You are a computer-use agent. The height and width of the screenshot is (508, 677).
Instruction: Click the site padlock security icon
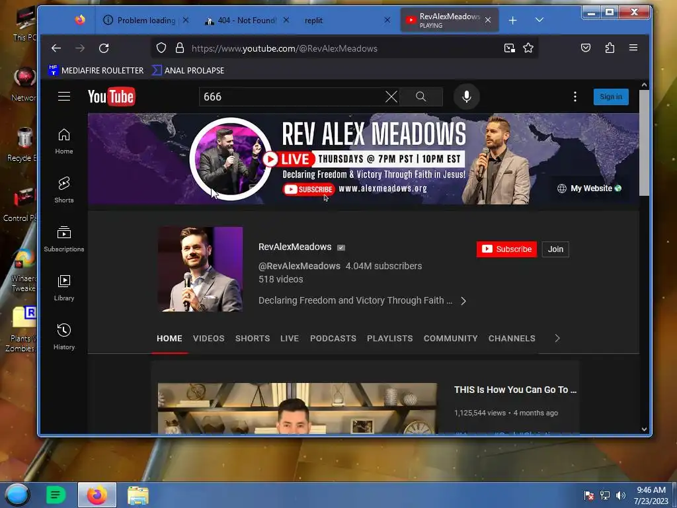tap(180, 48)
